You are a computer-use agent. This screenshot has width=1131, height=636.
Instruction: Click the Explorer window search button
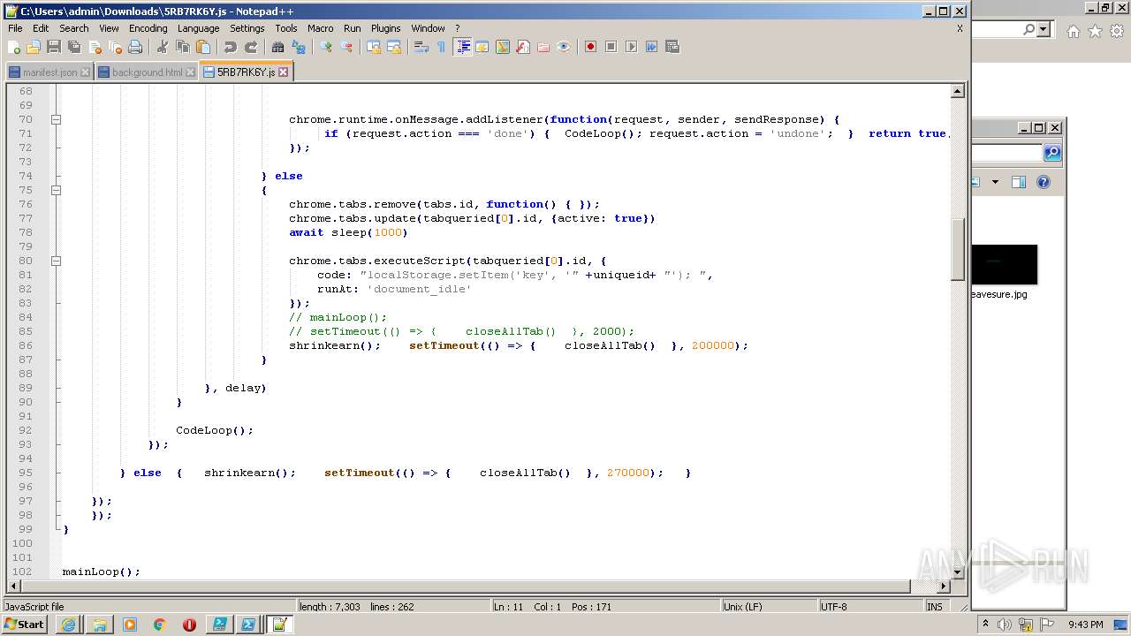coord(1052,154)
